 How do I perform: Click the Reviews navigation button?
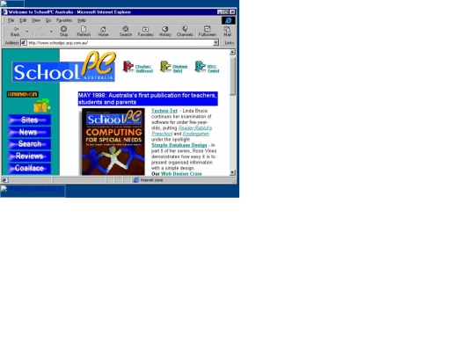pos(29,156)
